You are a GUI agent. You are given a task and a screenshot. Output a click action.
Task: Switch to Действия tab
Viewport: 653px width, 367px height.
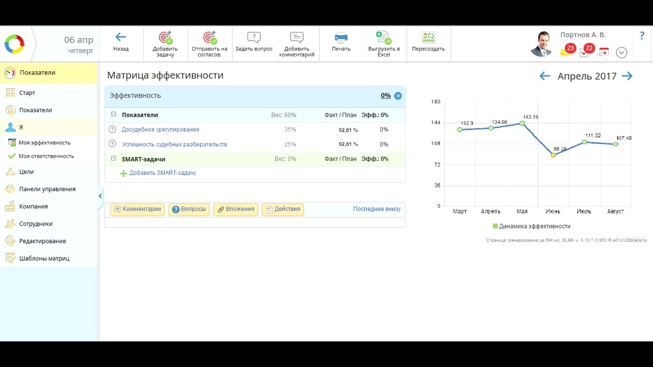(283, 209)
